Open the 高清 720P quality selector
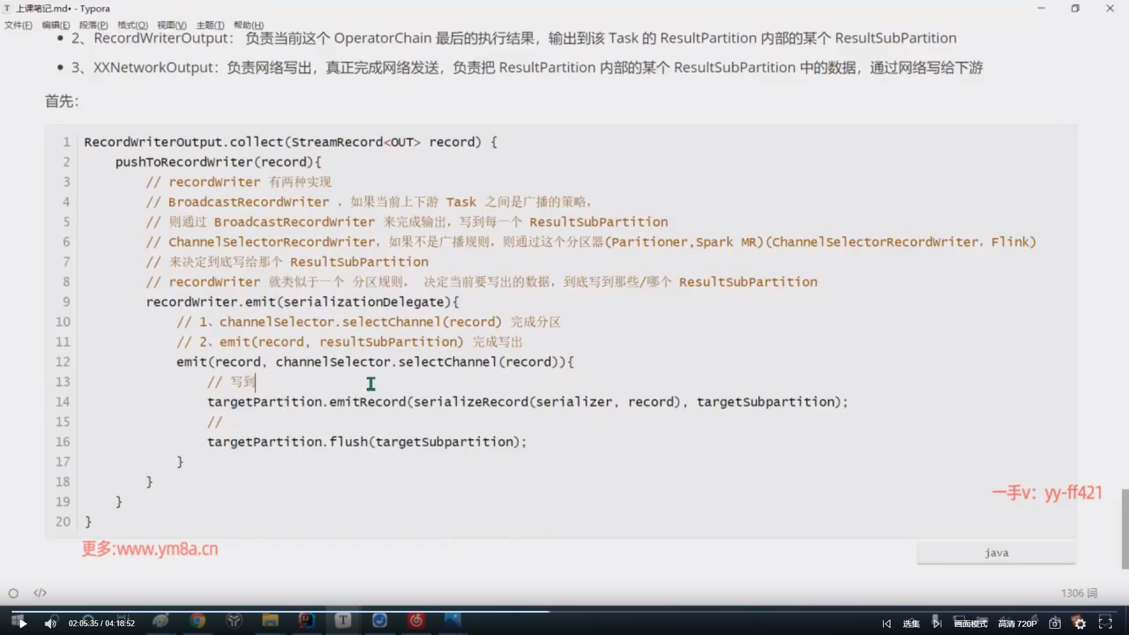This screenshot has width=1129, height=635. (1017, 623)
